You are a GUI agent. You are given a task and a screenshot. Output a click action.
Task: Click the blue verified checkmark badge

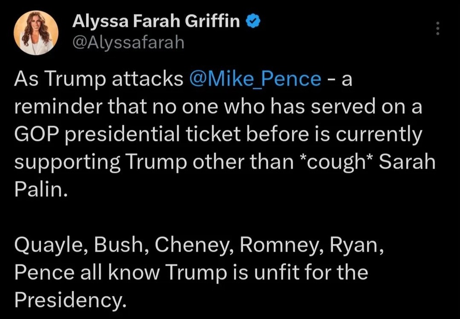[x=253, y=22]
